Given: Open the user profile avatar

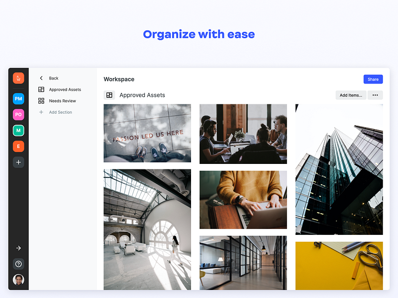Looking at the screenshot, I should point(18,280).
